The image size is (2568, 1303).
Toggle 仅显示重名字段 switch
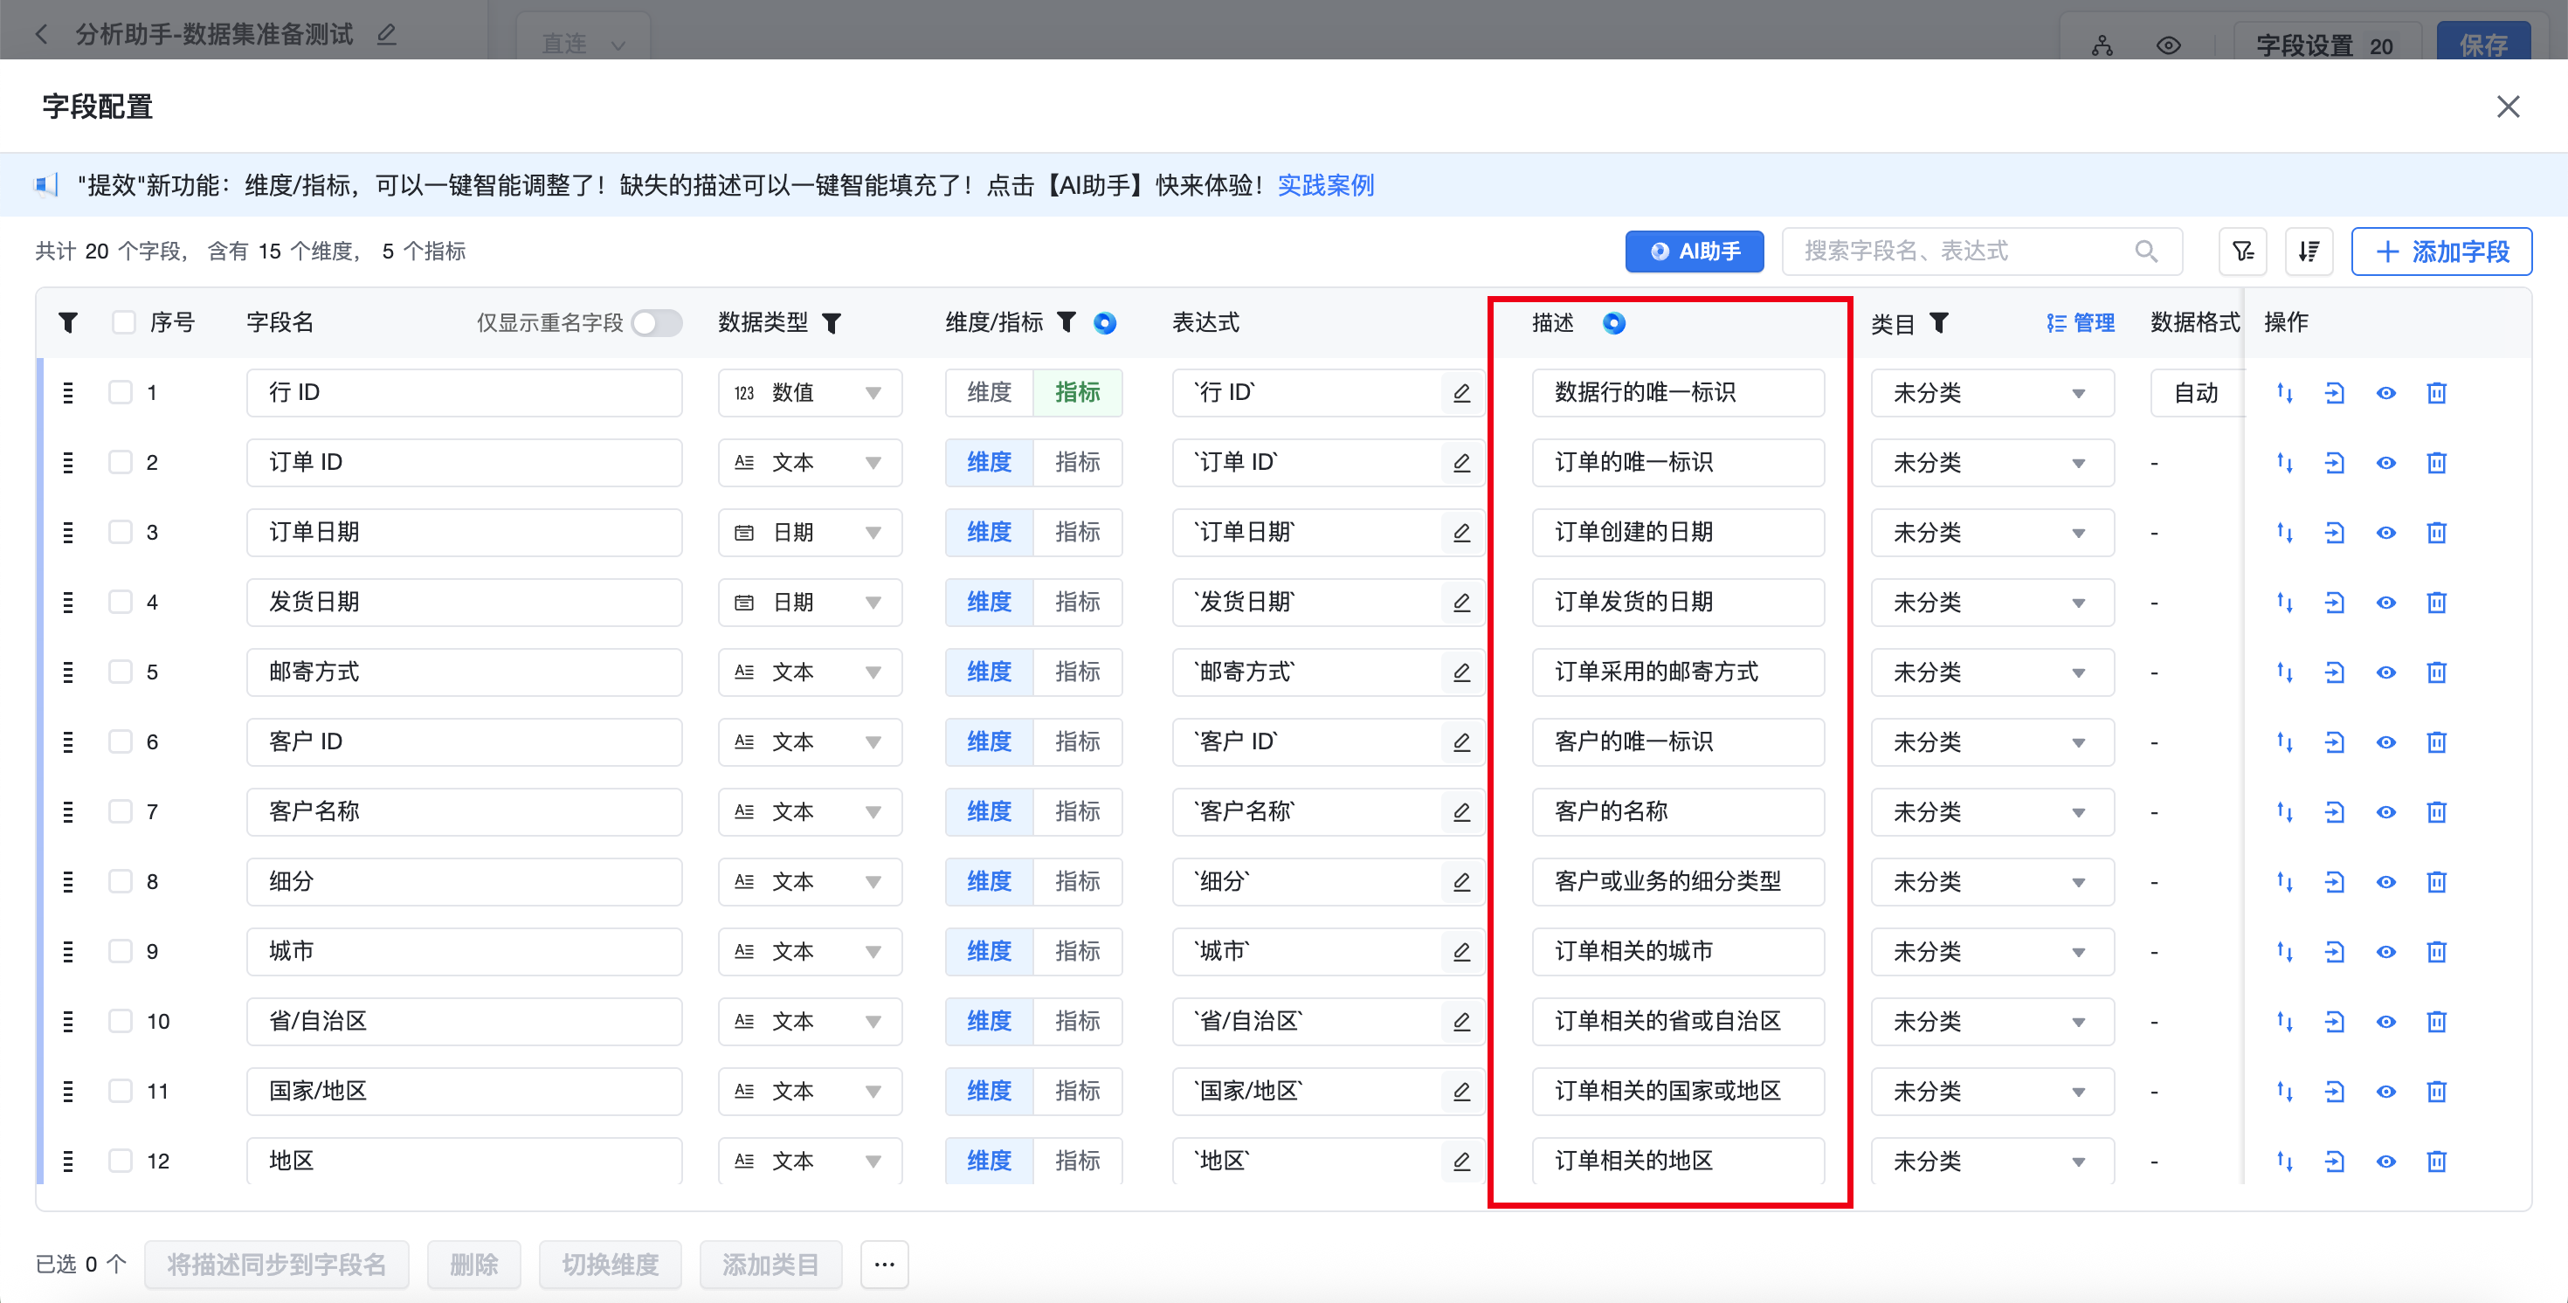click(657, 322)
